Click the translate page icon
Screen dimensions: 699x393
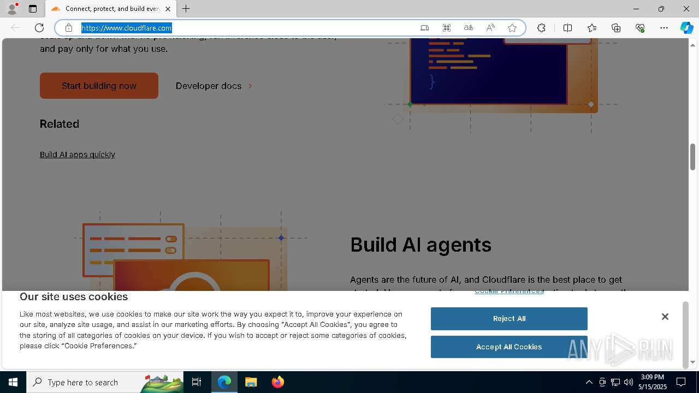click(469, 28)
